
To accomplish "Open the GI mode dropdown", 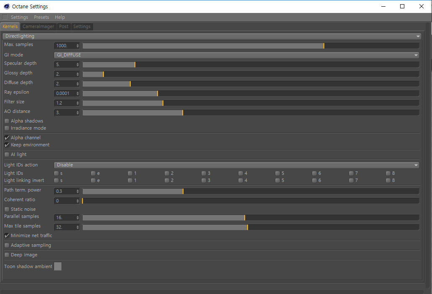I will point(237,55).
